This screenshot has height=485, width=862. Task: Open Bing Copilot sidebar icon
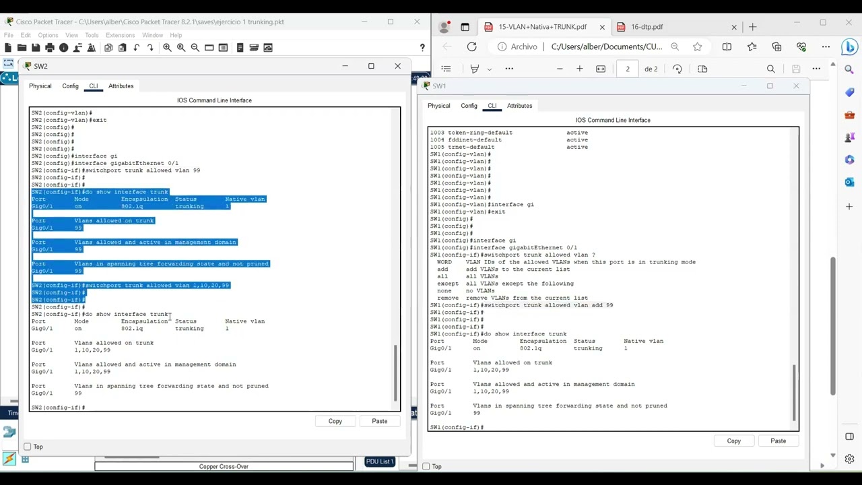849,46
